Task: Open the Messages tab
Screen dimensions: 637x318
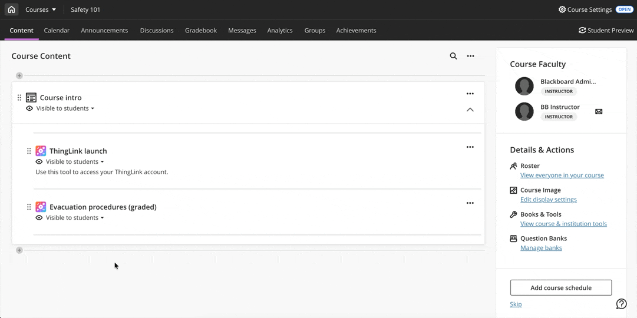Action: [x=242, y=31]
